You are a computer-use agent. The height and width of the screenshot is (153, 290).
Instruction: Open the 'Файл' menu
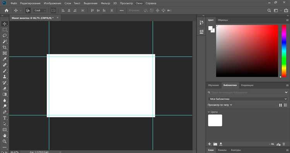(14, 3)
